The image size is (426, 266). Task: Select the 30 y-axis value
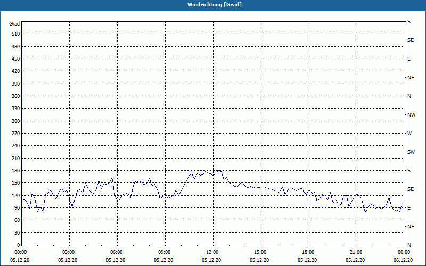pyautogui.click(x=17, y=232)
